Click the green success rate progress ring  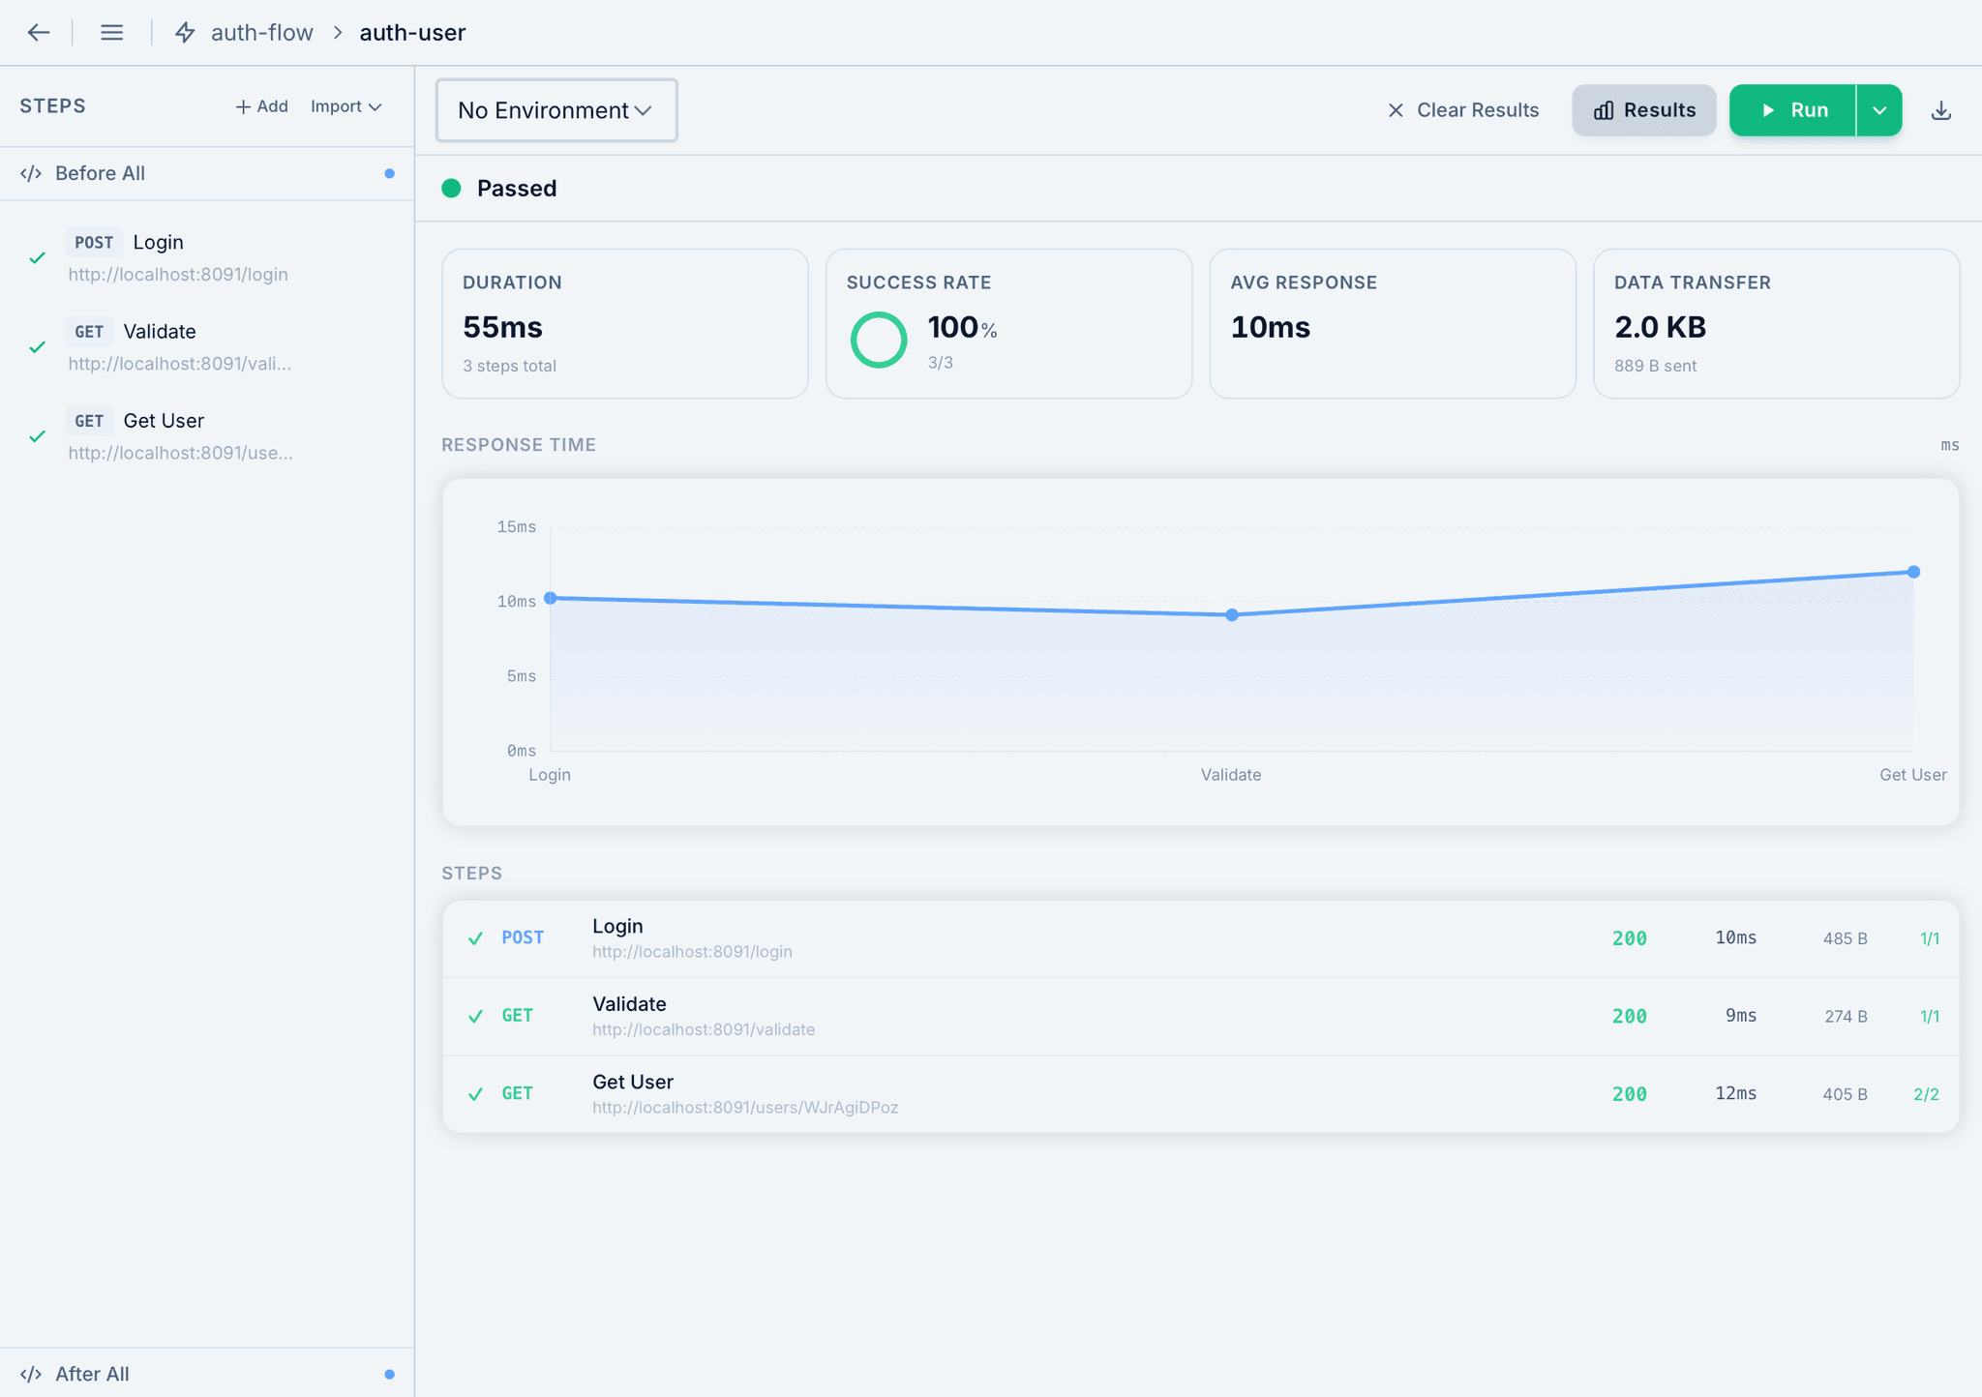point(878,340)
